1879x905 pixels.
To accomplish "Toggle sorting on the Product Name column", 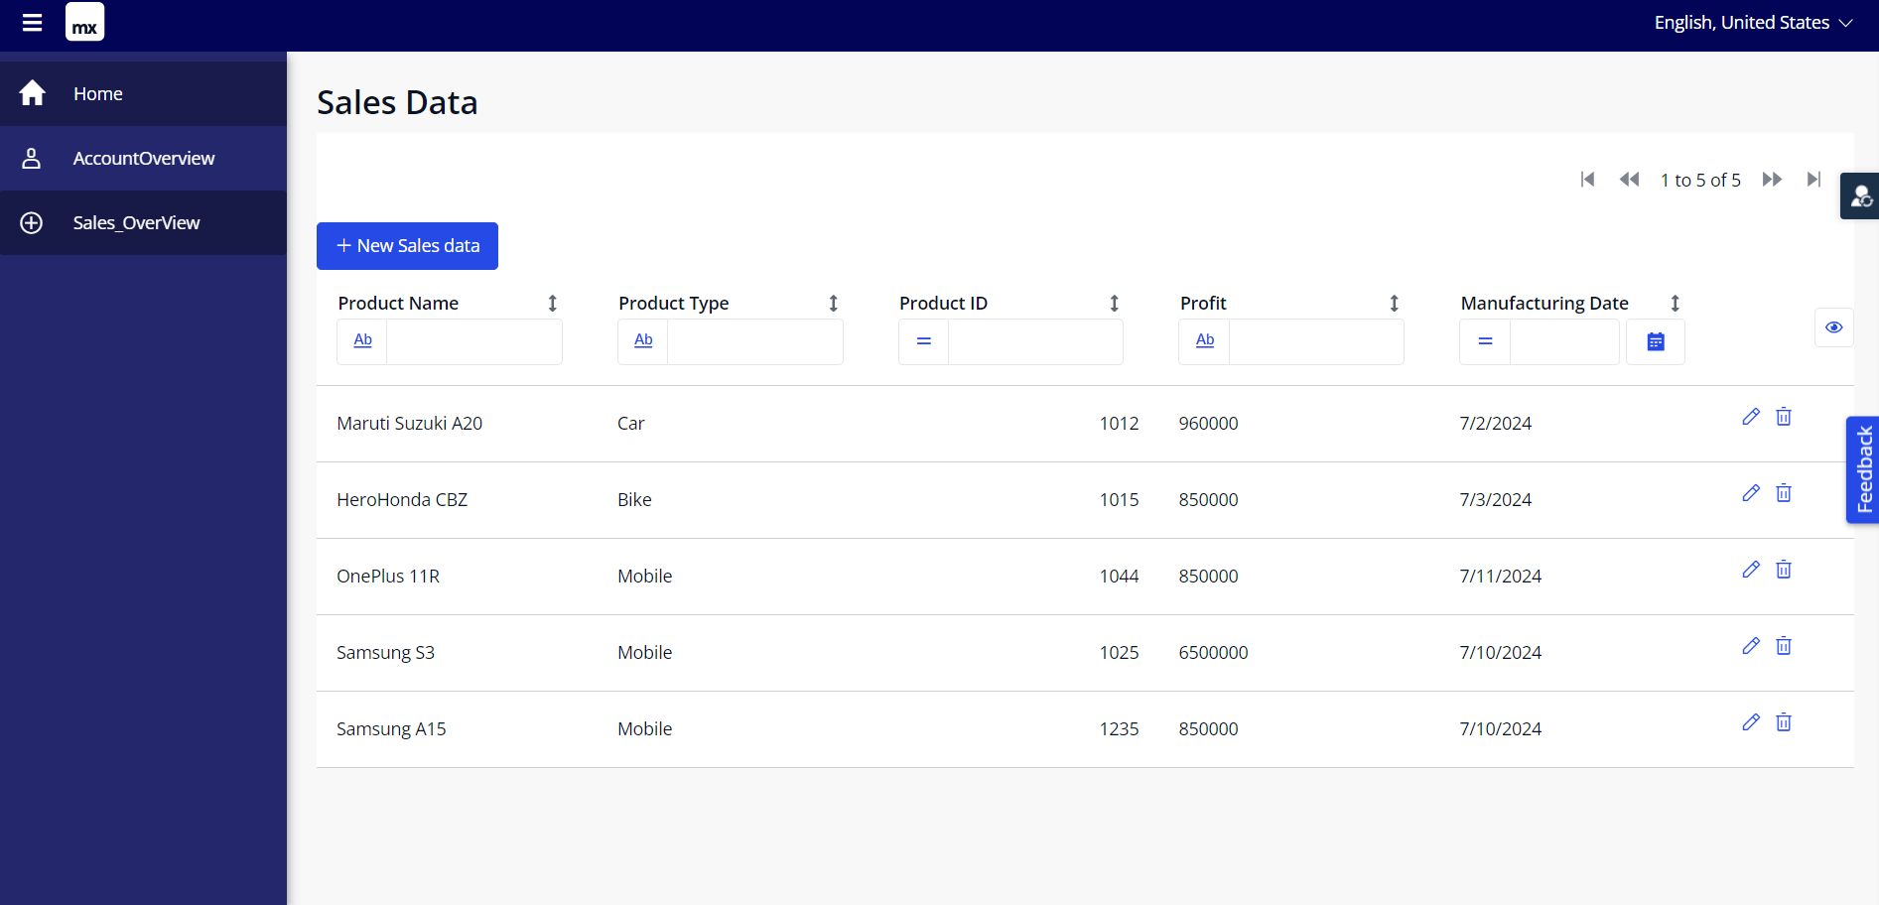I will [x=553, y=303].
